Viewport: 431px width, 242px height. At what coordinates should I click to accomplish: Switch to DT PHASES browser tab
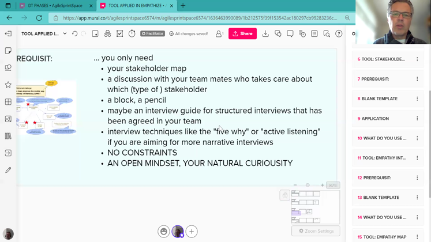tap(57, 6)
